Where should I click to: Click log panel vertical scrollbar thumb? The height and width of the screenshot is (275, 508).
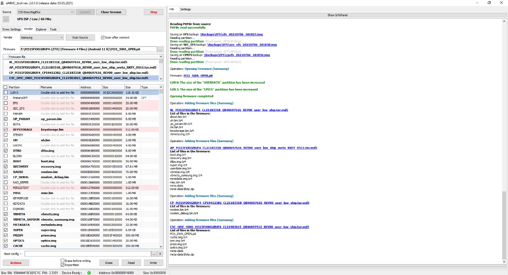coord(504,225)
